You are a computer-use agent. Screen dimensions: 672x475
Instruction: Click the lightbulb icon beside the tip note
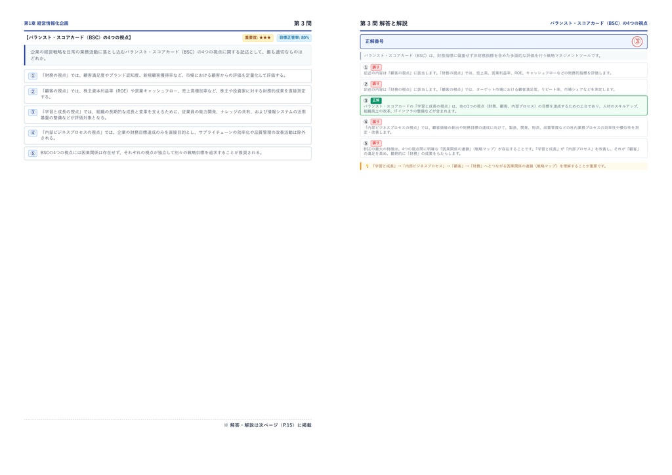coord(367,166)
